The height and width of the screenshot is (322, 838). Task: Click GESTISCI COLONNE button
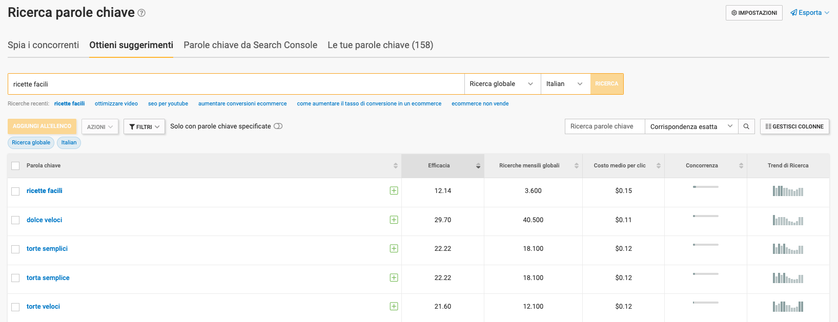pos(794,126)
